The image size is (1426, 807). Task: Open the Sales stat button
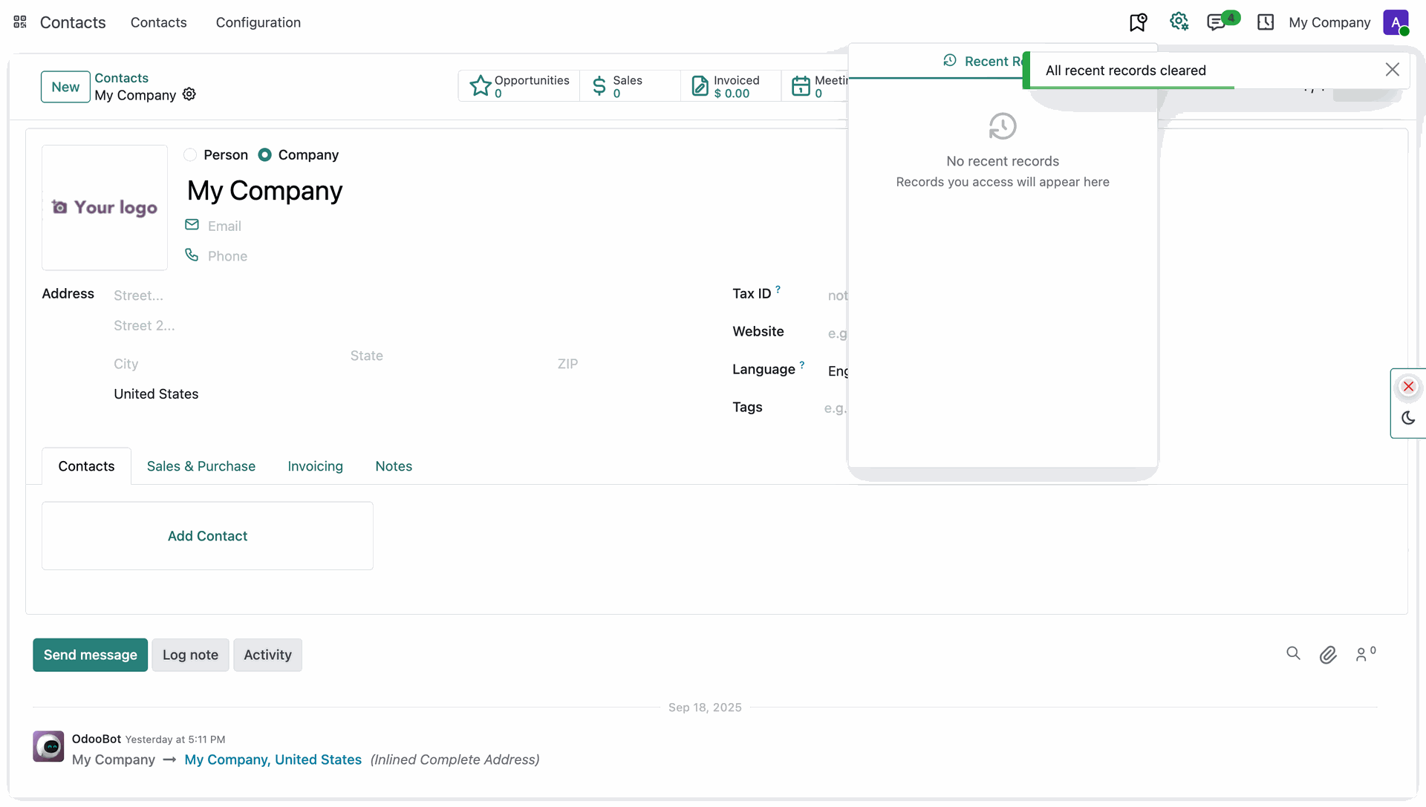(x=630, y=86)
